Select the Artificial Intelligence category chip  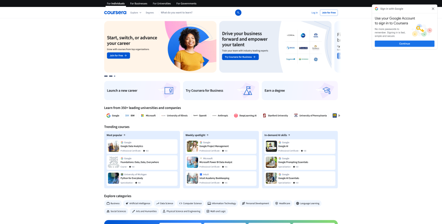(138, 203)
